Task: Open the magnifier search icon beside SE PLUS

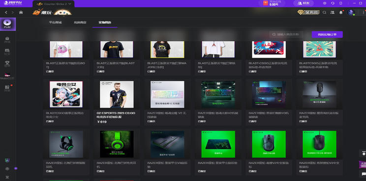Action: coord(325,13)
